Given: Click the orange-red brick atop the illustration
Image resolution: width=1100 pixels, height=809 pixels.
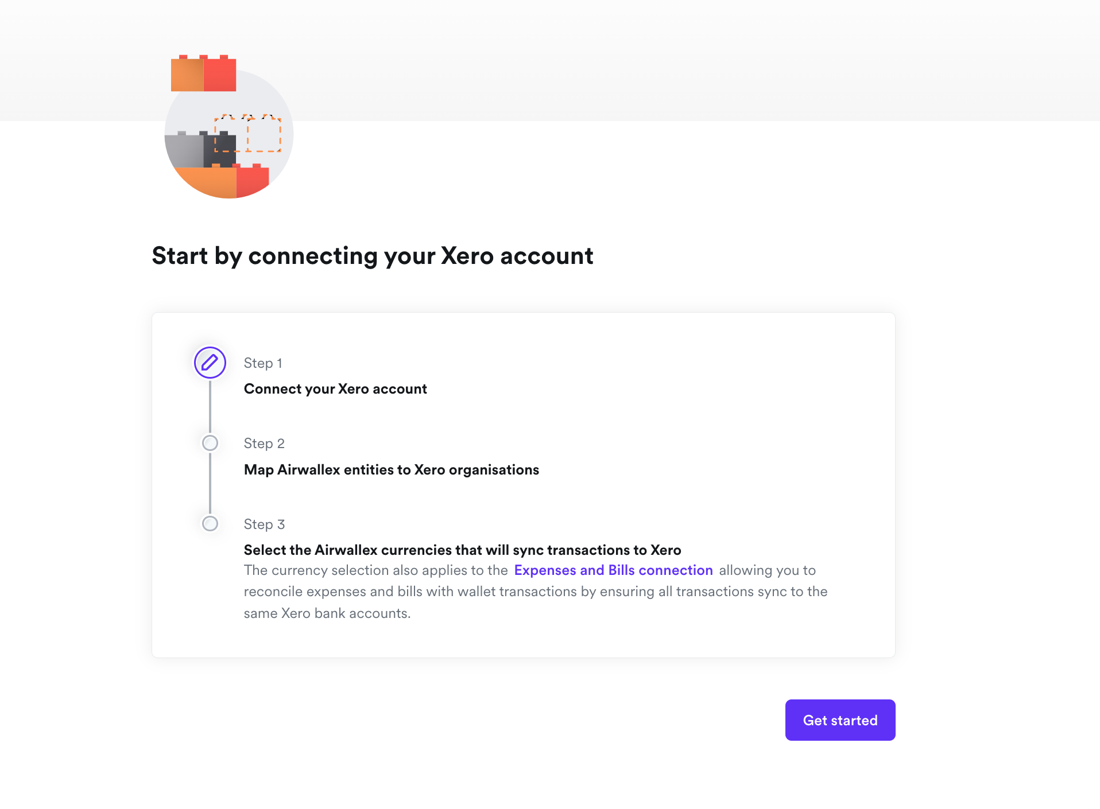Looking at the screenshot, I should click(203, 73).
